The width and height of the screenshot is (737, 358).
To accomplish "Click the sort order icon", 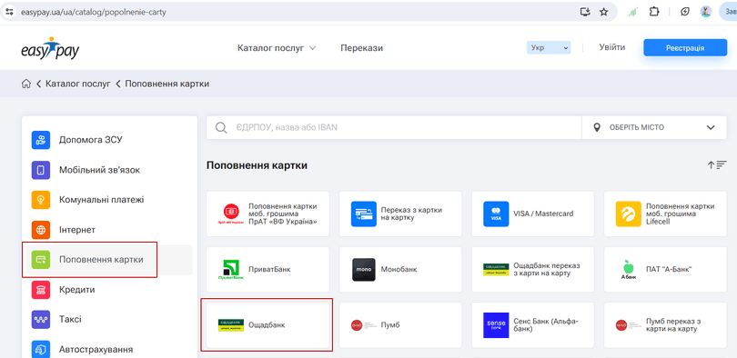I will coord(717,165).
